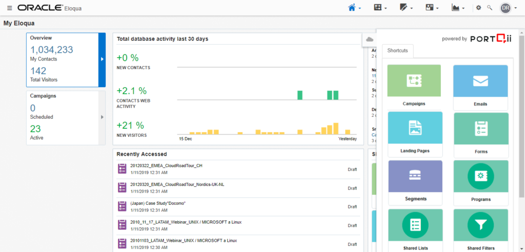The height and width of the screenshot is (252, 525).
Task: Click form icon beside (Japan) Case Study
Action: tap(122, 206)
